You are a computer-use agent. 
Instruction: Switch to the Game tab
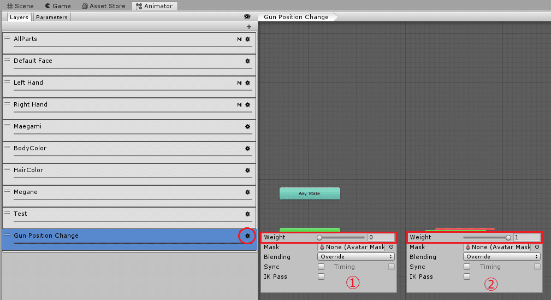(x=58, y=6)
